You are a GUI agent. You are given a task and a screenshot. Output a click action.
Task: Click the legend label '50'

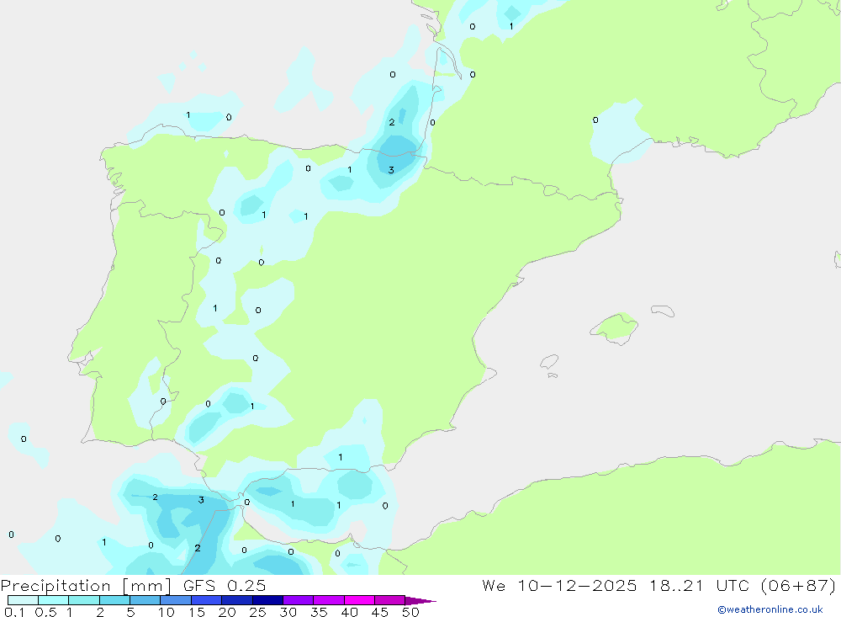410,612
